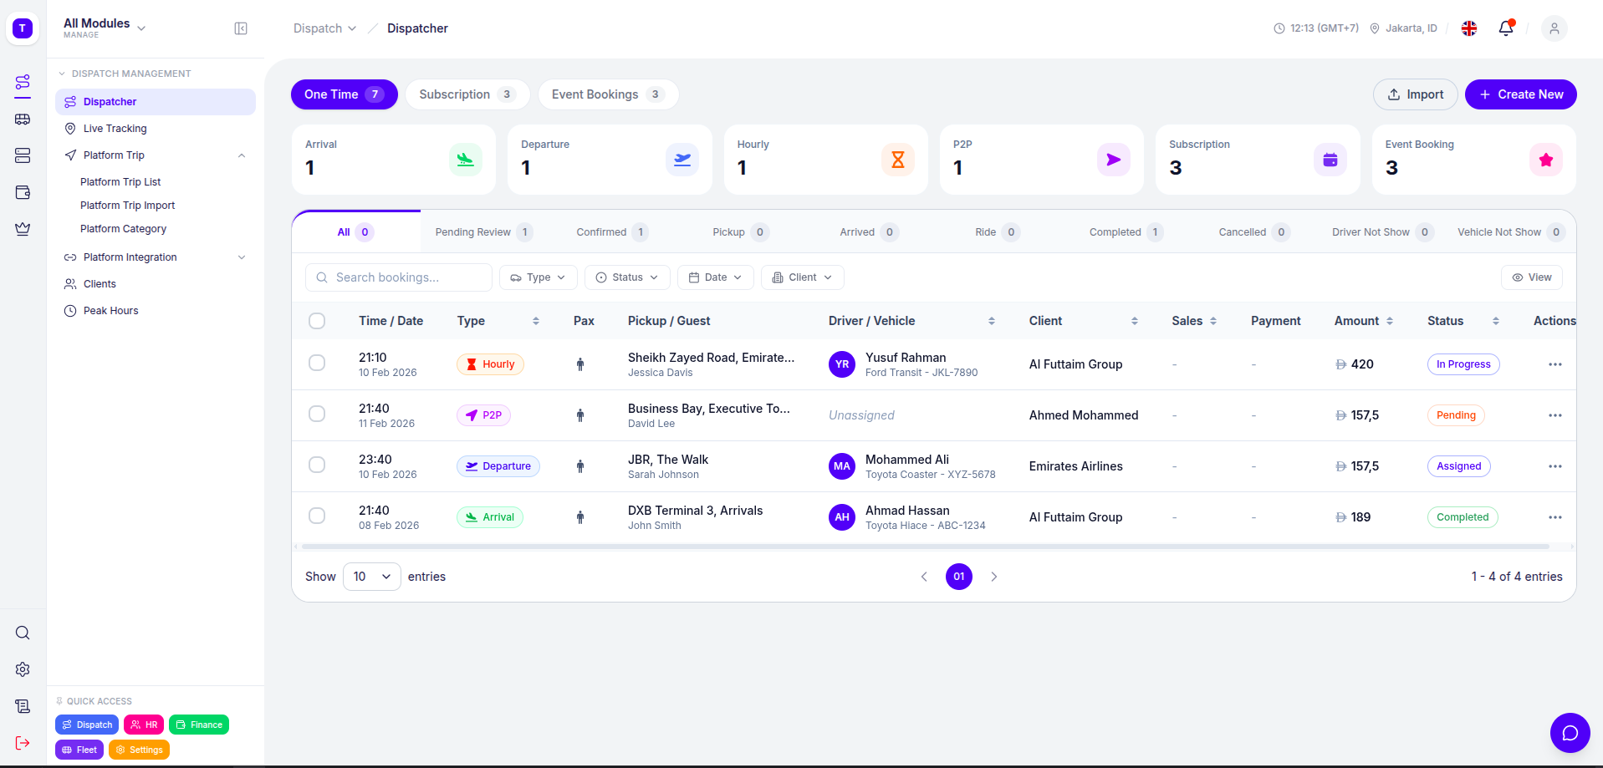Click the logout icon in left rail
The width and height of the screenshot is (1603, 768).
(x=23, y=743)
